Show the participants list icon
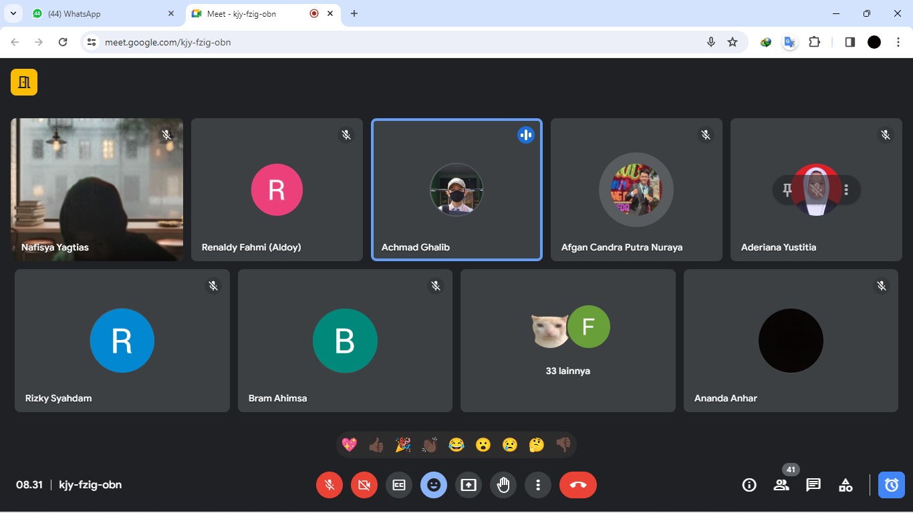Screen dimensions: 913x513 pyautogui.click(x=781, y=485)
